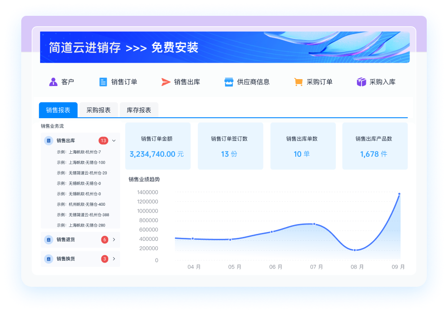Image resolution: width=448 pixels, height=313 pixels.
Task: Expand the 销售退货 chevron
Action: pos(114,240)
